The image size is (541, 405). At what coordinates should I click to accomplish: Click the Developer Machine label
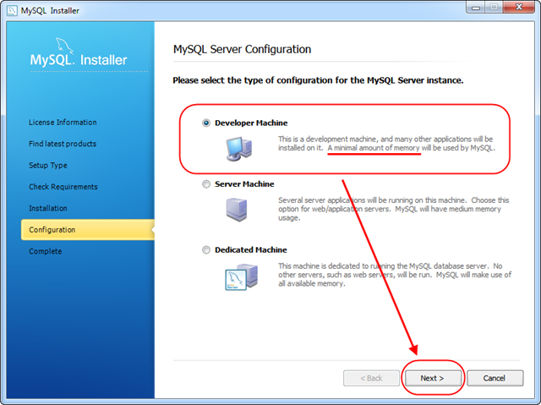pyautogui.click(x=251, y=123)
